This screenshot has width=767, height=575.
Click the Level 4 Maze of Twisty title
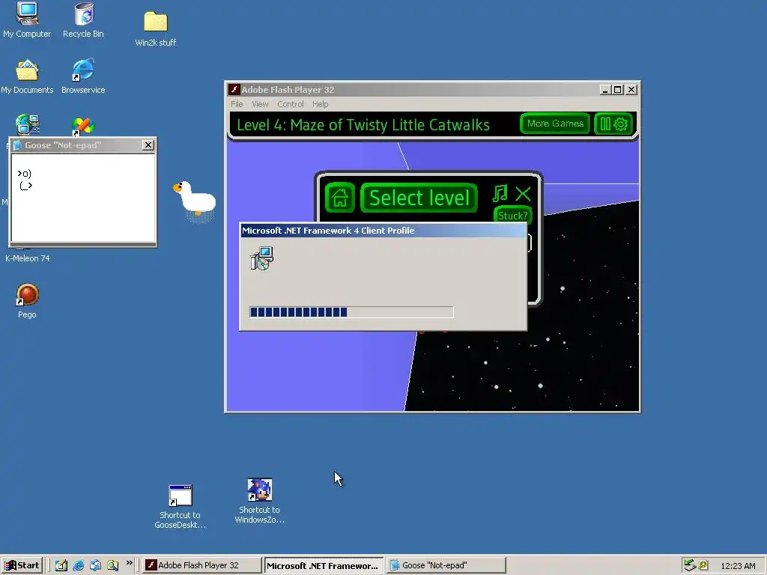[363, 125]
